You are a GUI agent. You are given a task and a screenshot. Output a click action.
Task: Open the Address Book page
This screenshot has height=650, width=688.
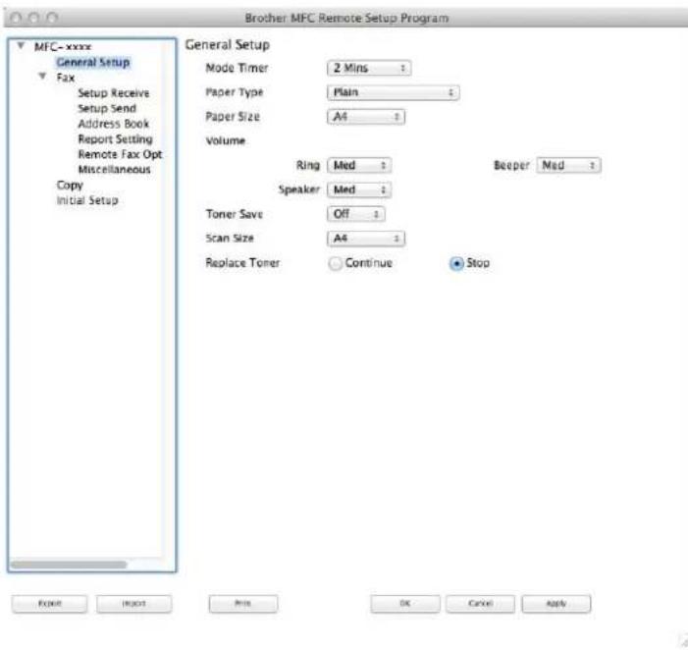(x=114, y=124)
